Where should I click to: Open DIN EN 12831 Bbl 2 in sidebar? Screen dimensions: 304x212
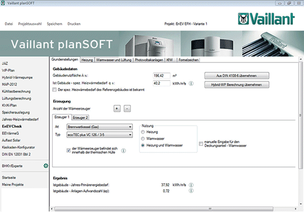tap(16, 154)
